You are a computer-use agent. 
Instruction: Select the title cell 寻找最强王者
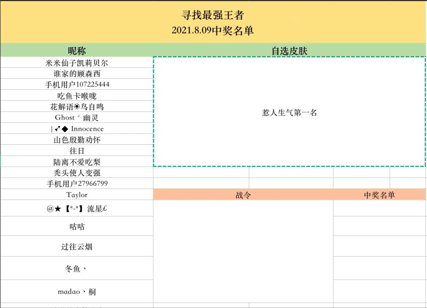pyautogui.click(x=212, y=16)
